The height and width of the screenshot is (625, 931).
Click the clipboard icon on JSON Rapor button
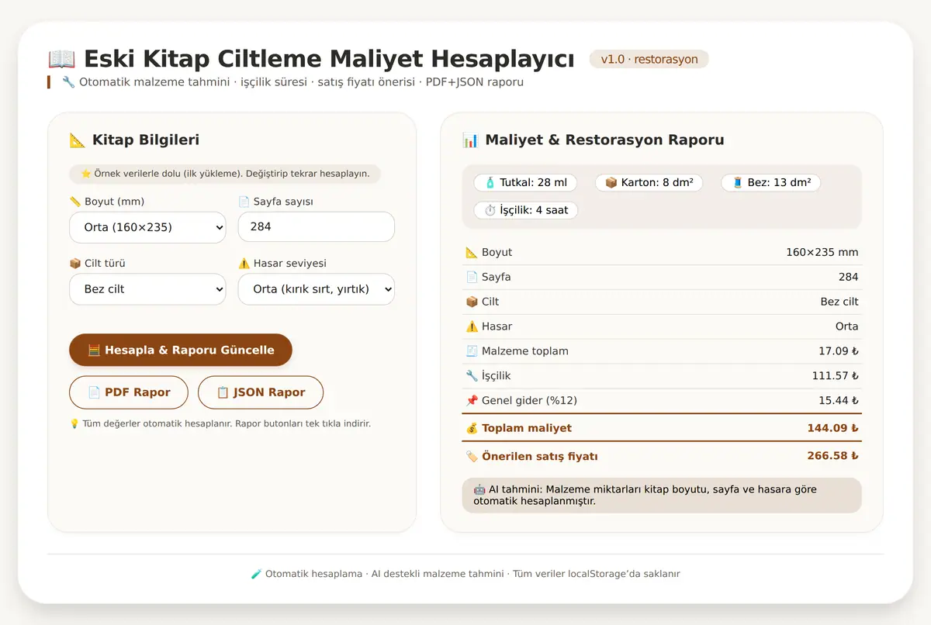(x=223, y=392)
